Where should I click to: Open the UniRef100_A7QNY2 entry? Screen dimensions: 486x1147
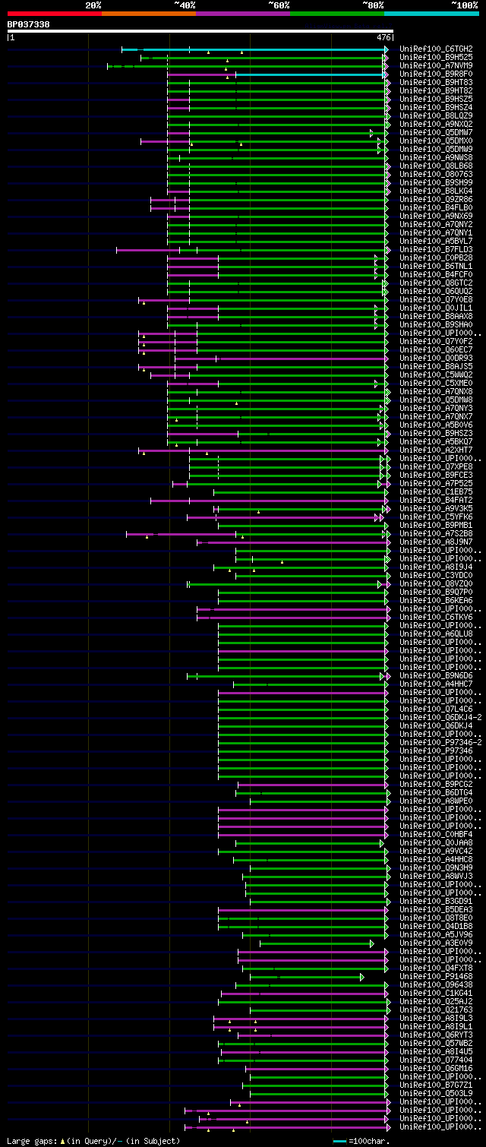click(436, 224)
